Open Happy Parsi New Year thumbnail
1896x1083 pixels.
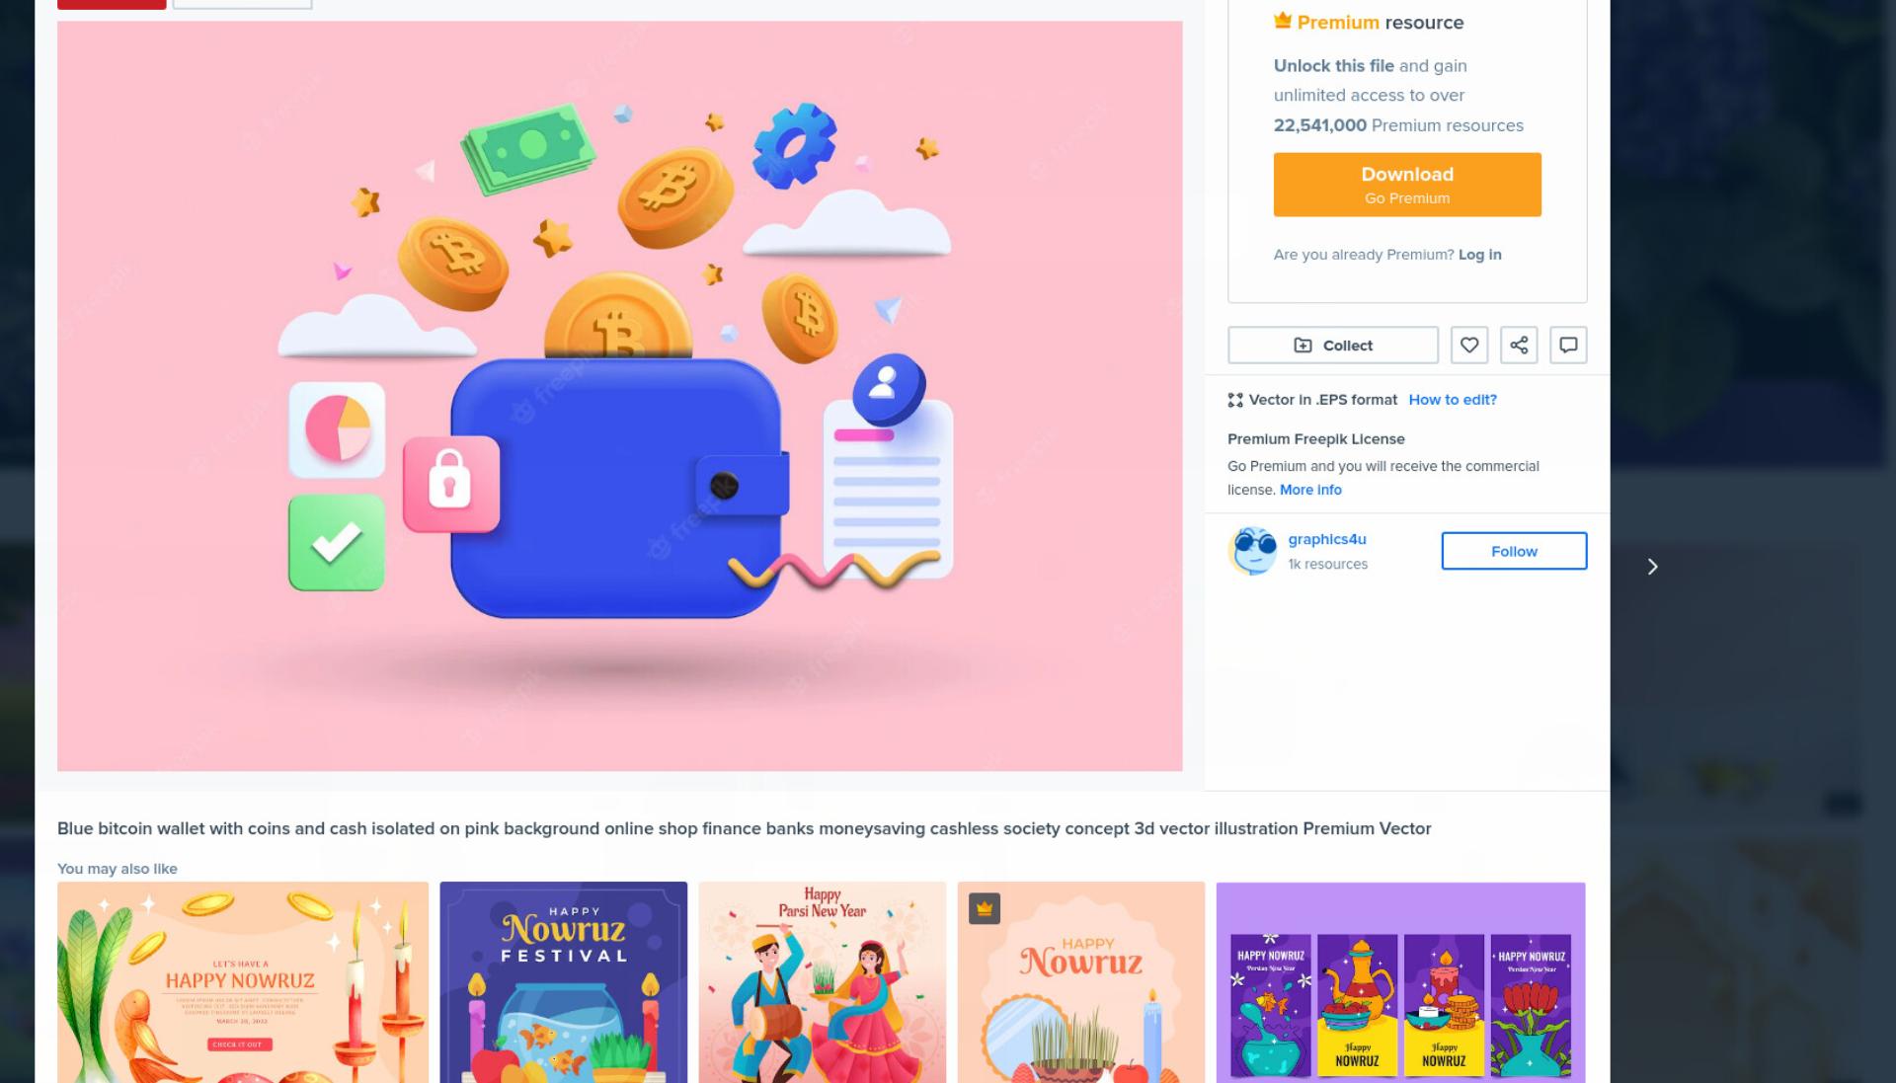pyautogui.click(x=822, y=982)
